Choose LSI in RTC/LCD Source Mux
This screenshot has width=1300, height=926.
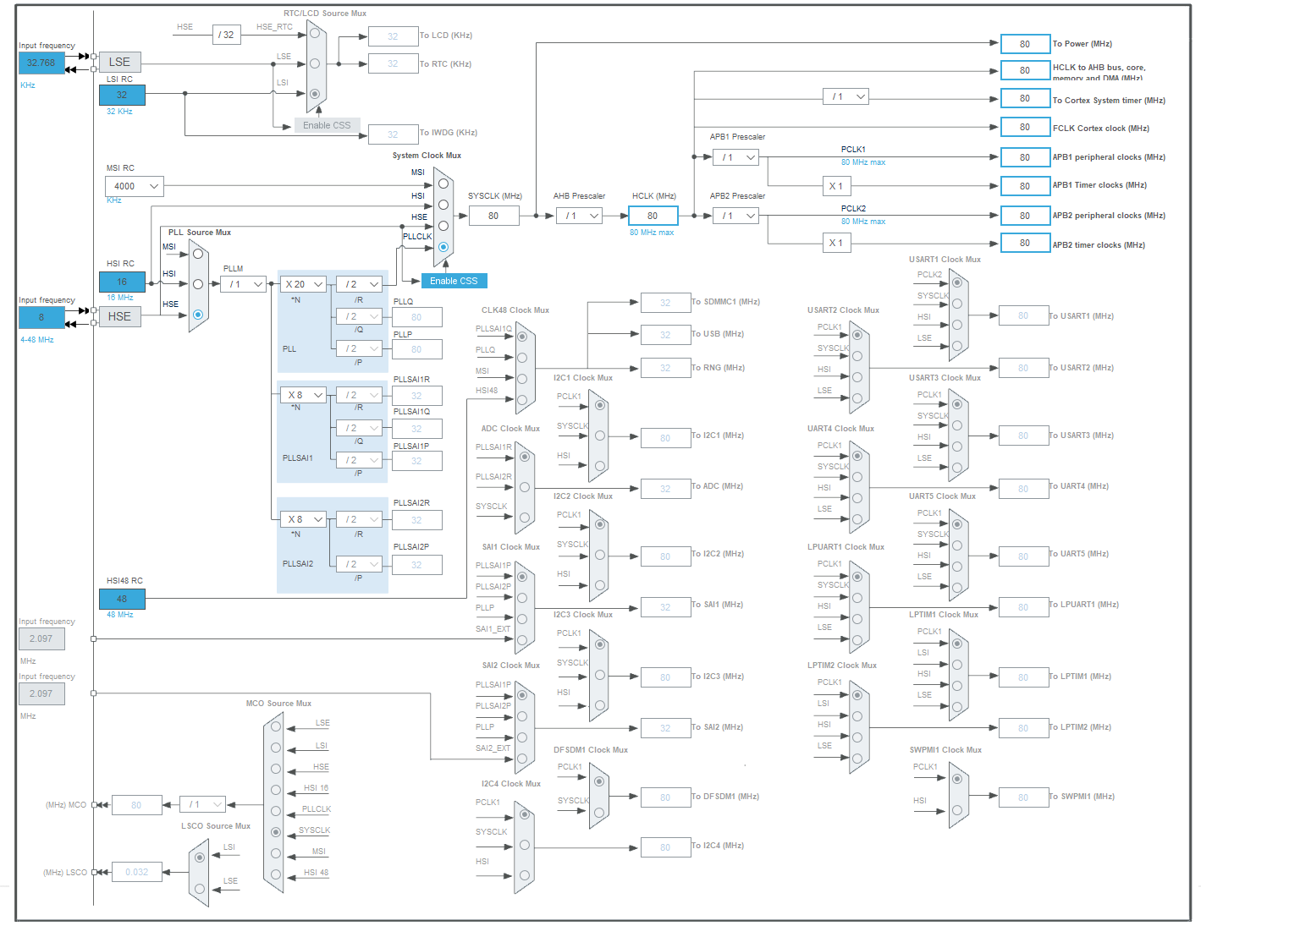point(315,94)
